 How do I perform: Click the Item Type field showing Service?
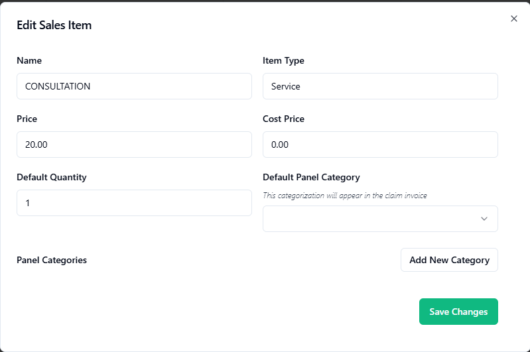pyautogui.click(x=380, y=86)
